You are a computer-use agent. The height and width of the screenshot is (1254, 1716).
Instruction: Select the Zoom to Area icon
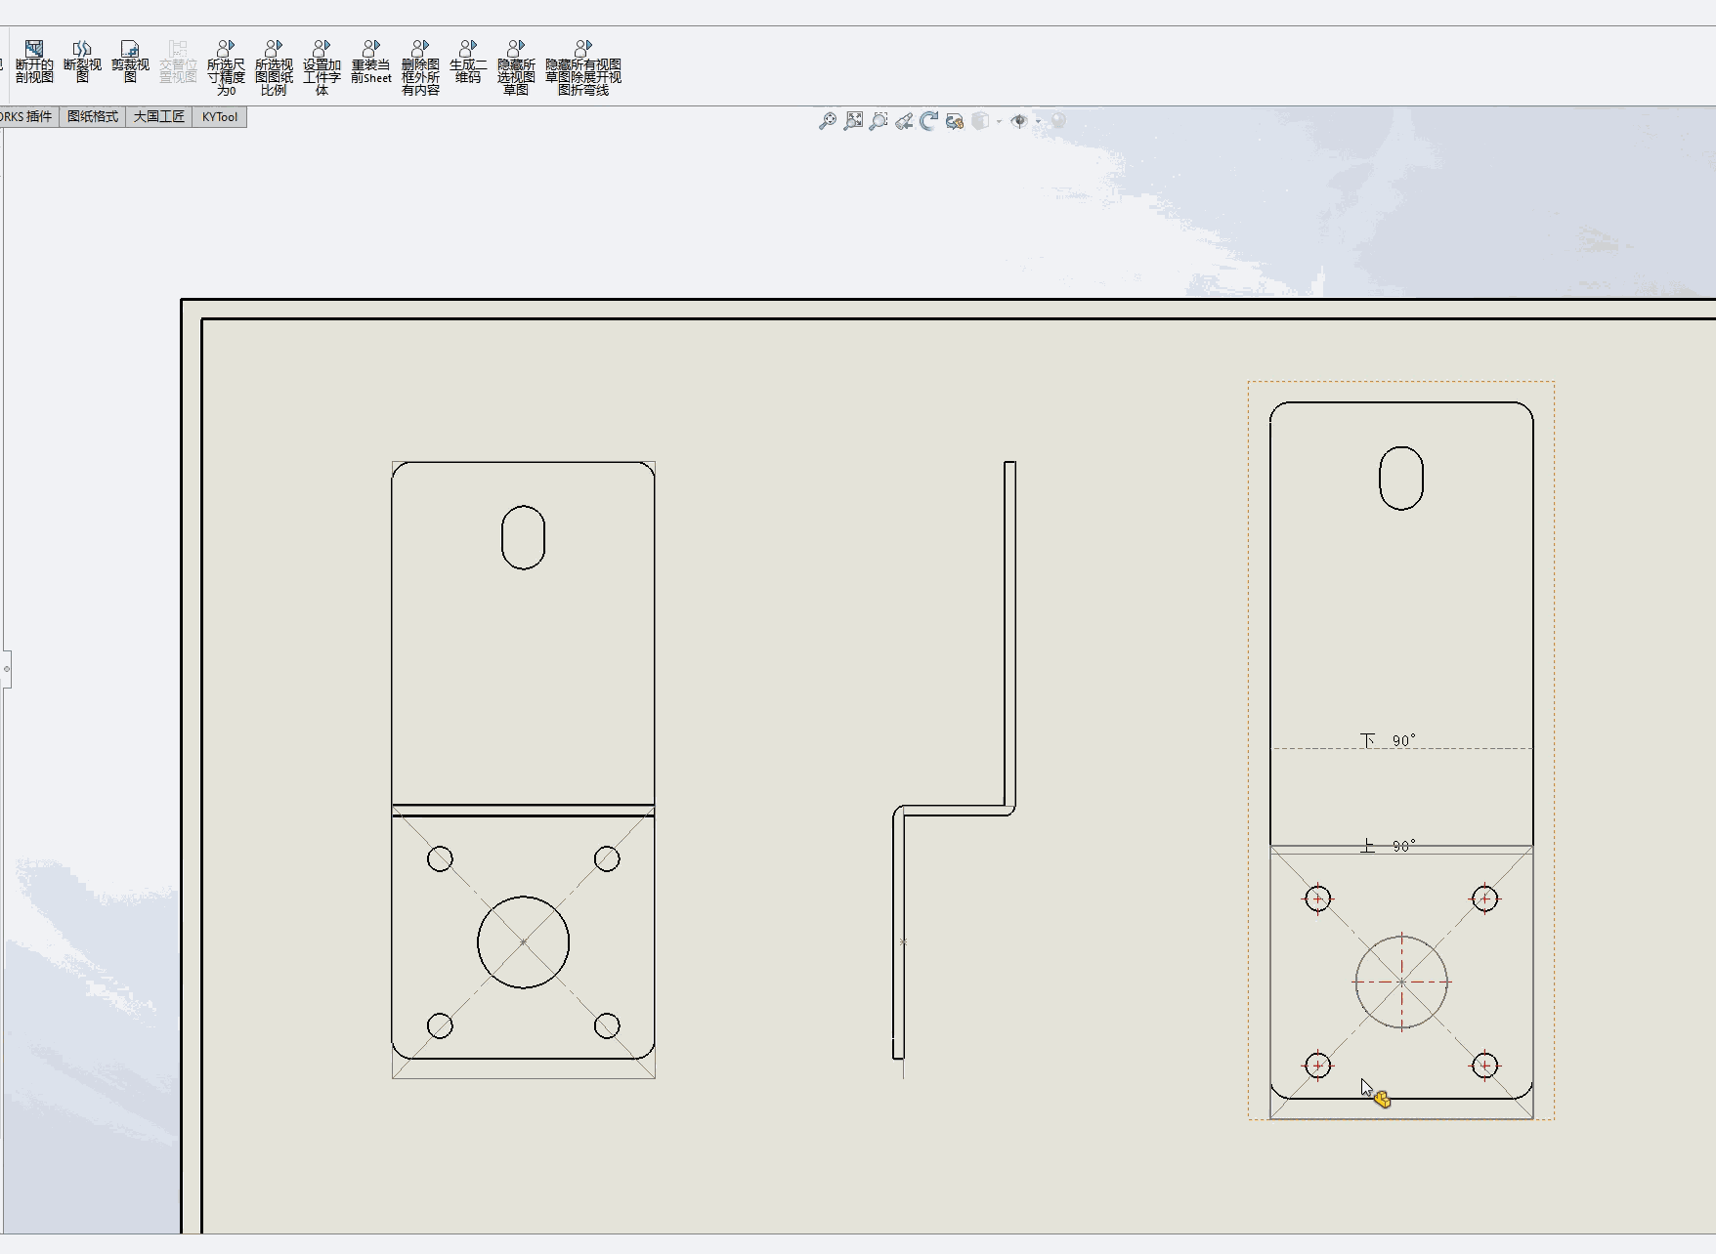click(x=854, y=121)
